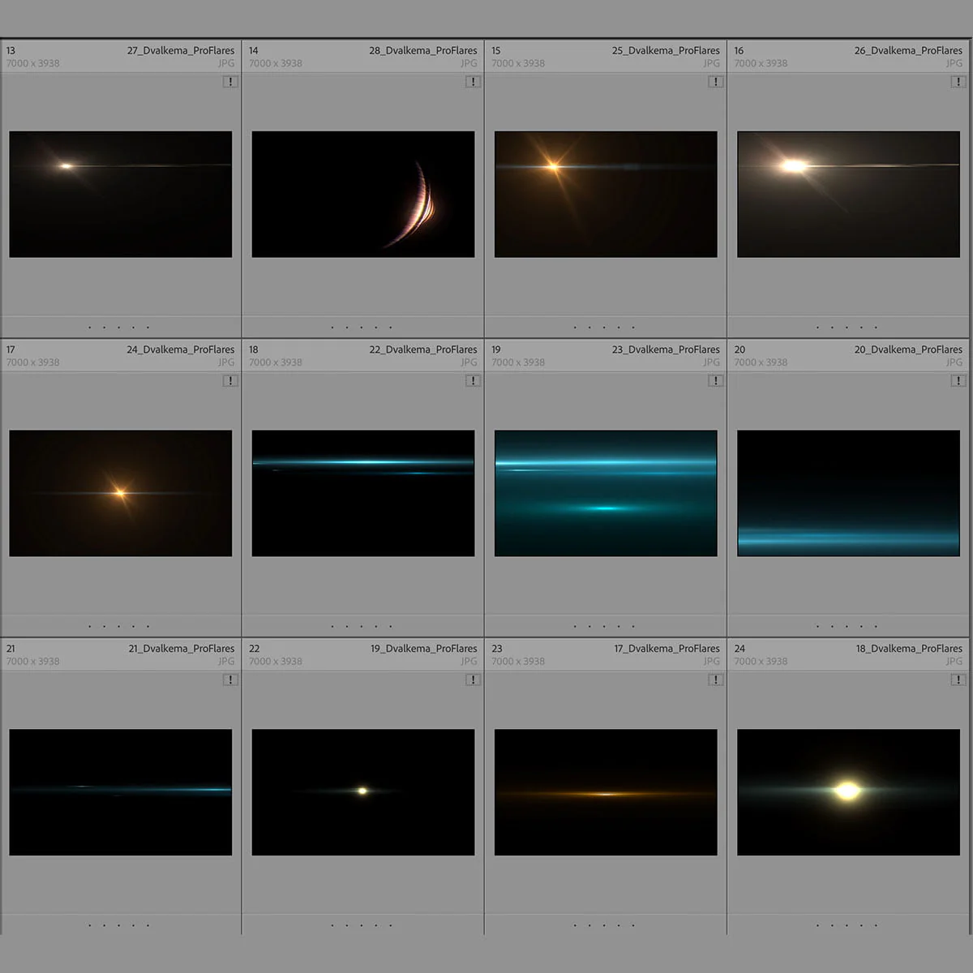The height and width of the screenshot is (973, 973).
Task: Click the 19_Dvalkema_ProFlares file name
Action: pyautogui.click(x=423, y=649)
